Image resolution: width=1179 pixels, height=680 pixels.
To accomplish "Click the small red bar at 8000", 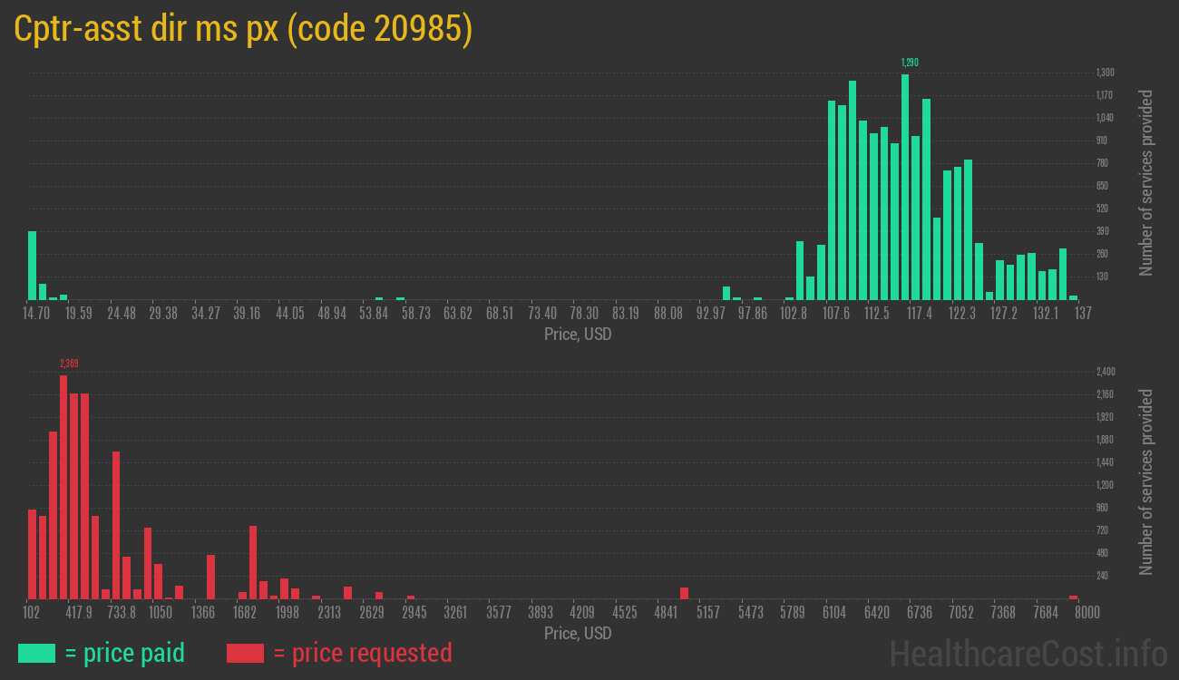I will [x=1074, y=597].
